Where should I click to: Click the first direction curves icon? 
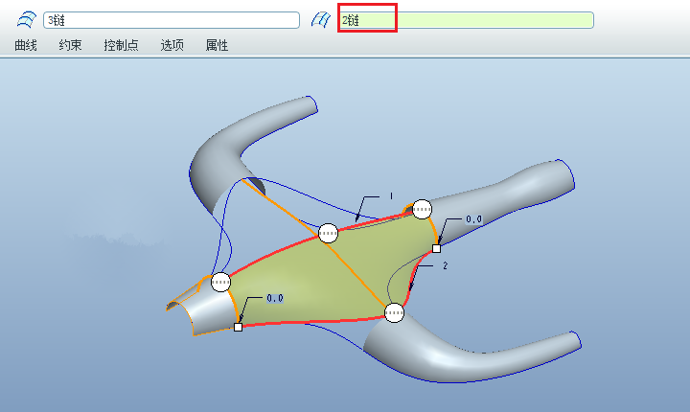point(27,20)
